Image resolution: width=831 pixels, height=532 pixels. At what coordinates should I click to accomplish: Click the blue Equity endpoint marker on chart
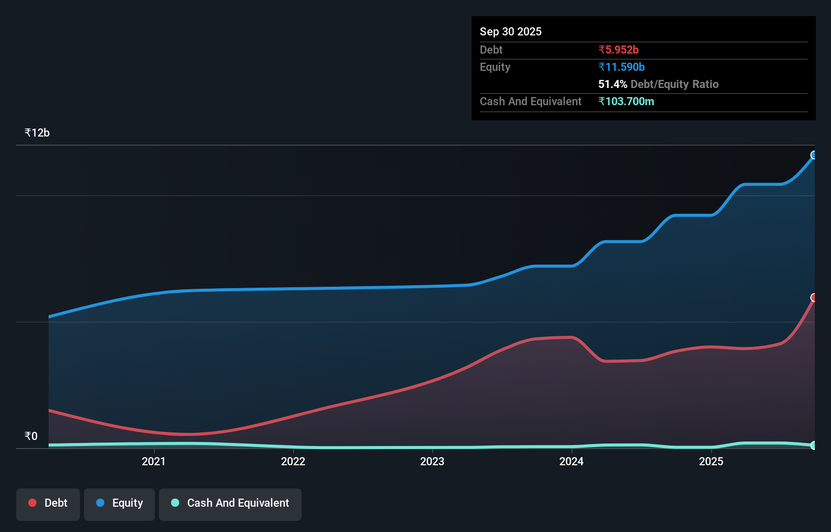click(x=814, y=155)
